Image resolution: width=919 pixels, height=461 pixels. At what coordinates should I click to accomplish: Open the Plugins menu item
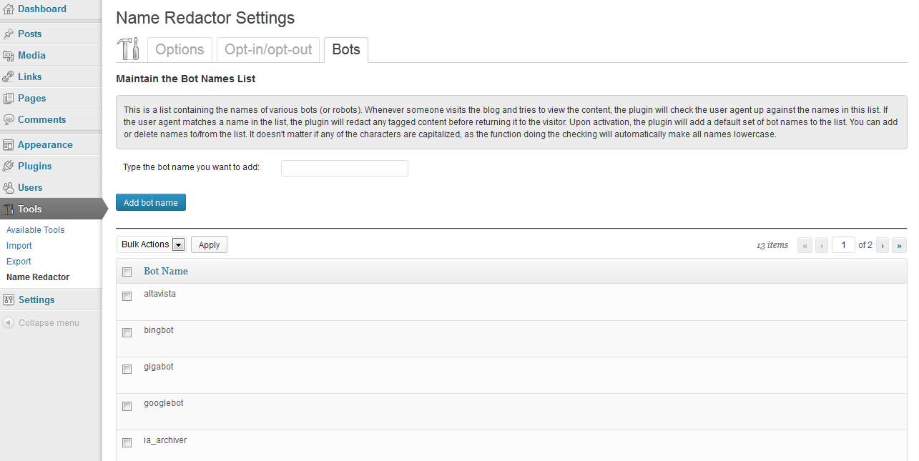coord(35,166)
